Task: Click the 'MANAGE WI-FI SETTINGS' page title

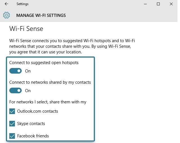Action: [x=41, y=15]
